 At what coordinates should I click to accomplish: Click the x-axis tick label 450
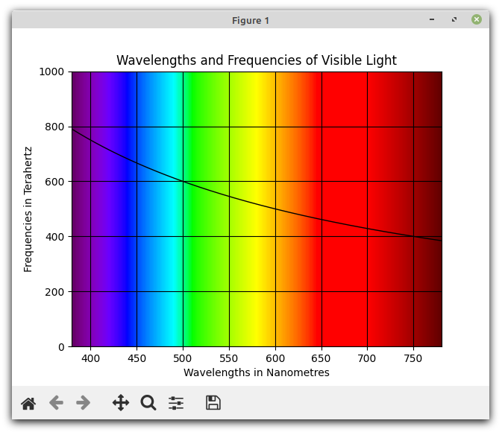137,358
